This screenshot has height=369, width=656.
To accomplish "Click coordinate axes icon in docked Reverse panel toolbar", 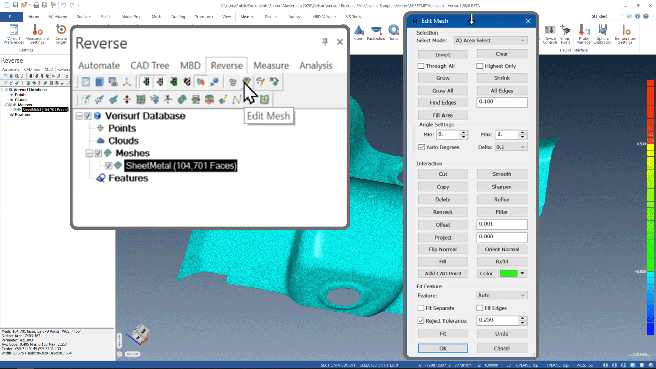I will (23, 76).
